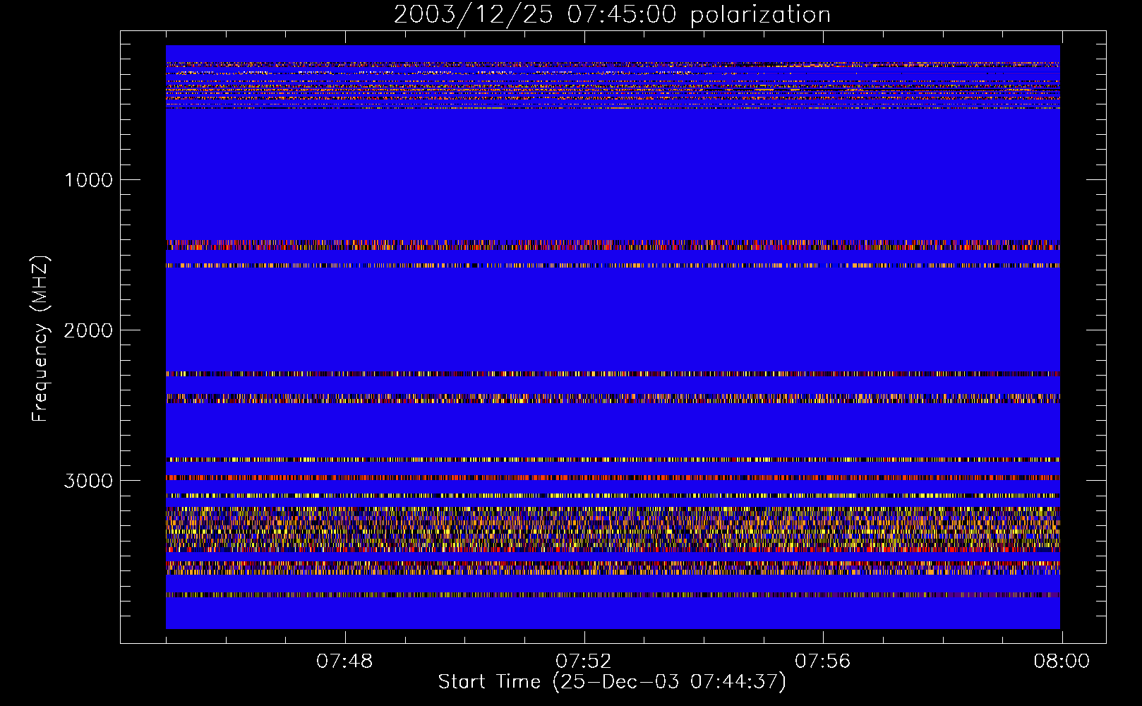Click the 'Start Time (25-Dec-03 07:44:37)' label
Screen dimensions: 1142x706
coord(612,682)
